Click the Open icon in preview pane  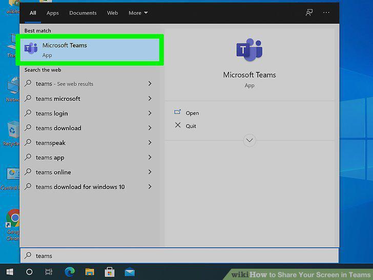pos(177,112)
